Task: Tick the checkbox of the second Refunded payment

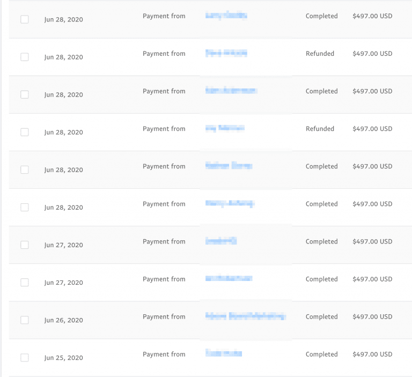Action: 25,132
